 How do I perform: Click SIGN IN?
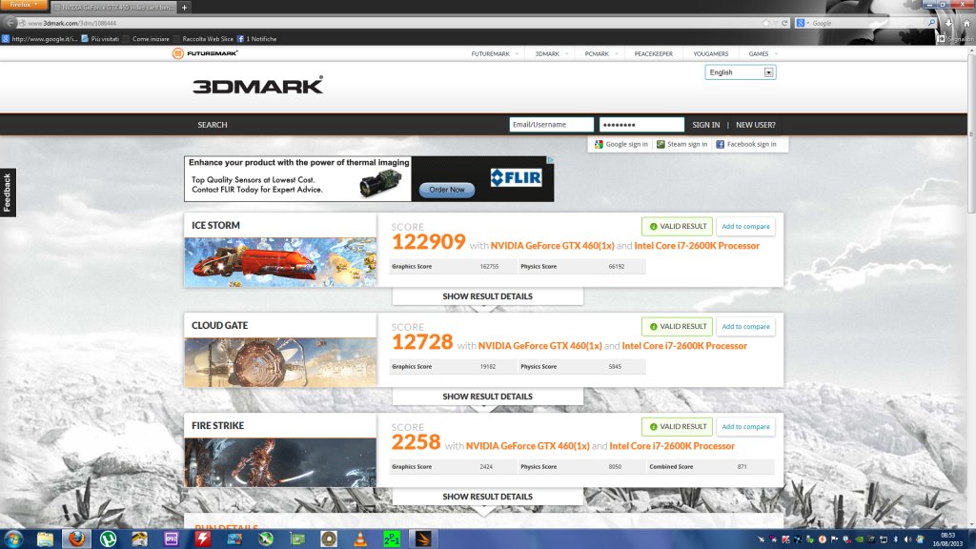coord(706,125)
